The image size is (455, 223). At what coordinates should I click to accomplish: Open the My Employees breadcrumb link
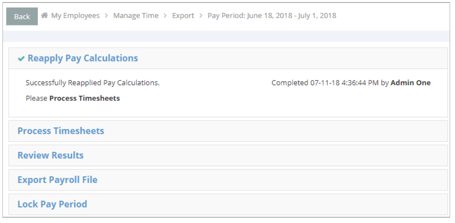pos(75,16)
